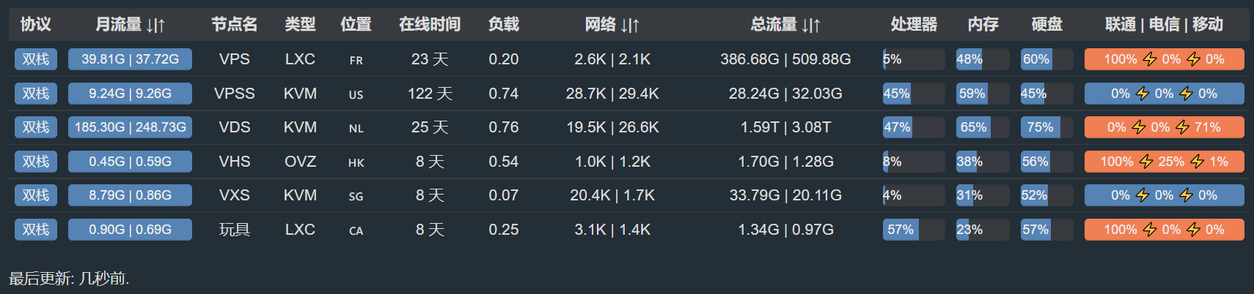Select the 联通 | 电信 | 移动 column header
Viewport: 1254px width, 294px height.
[1164, 25]
